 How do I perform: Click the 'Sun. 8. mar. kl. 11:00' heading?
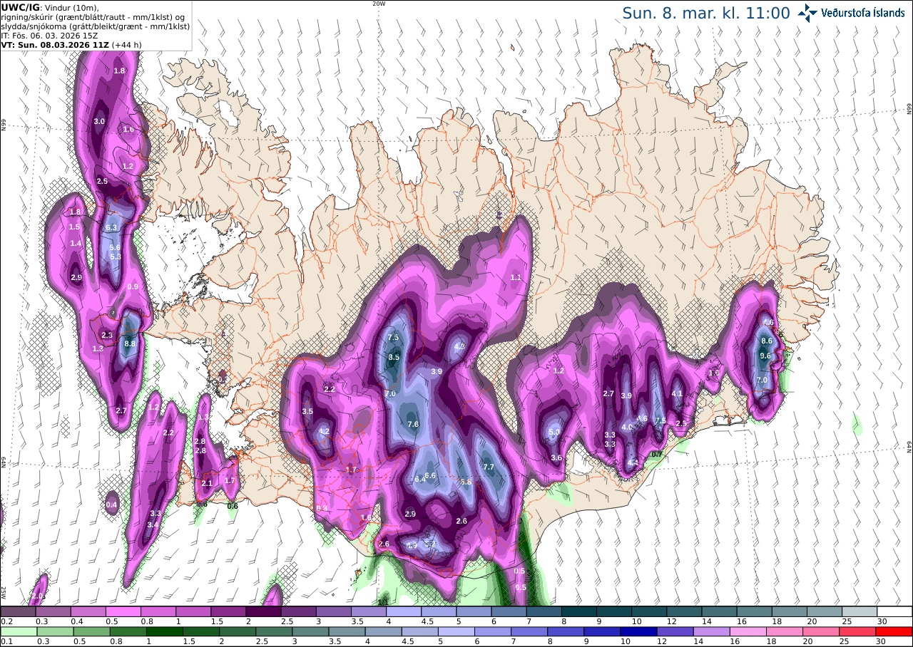point(706,13)
